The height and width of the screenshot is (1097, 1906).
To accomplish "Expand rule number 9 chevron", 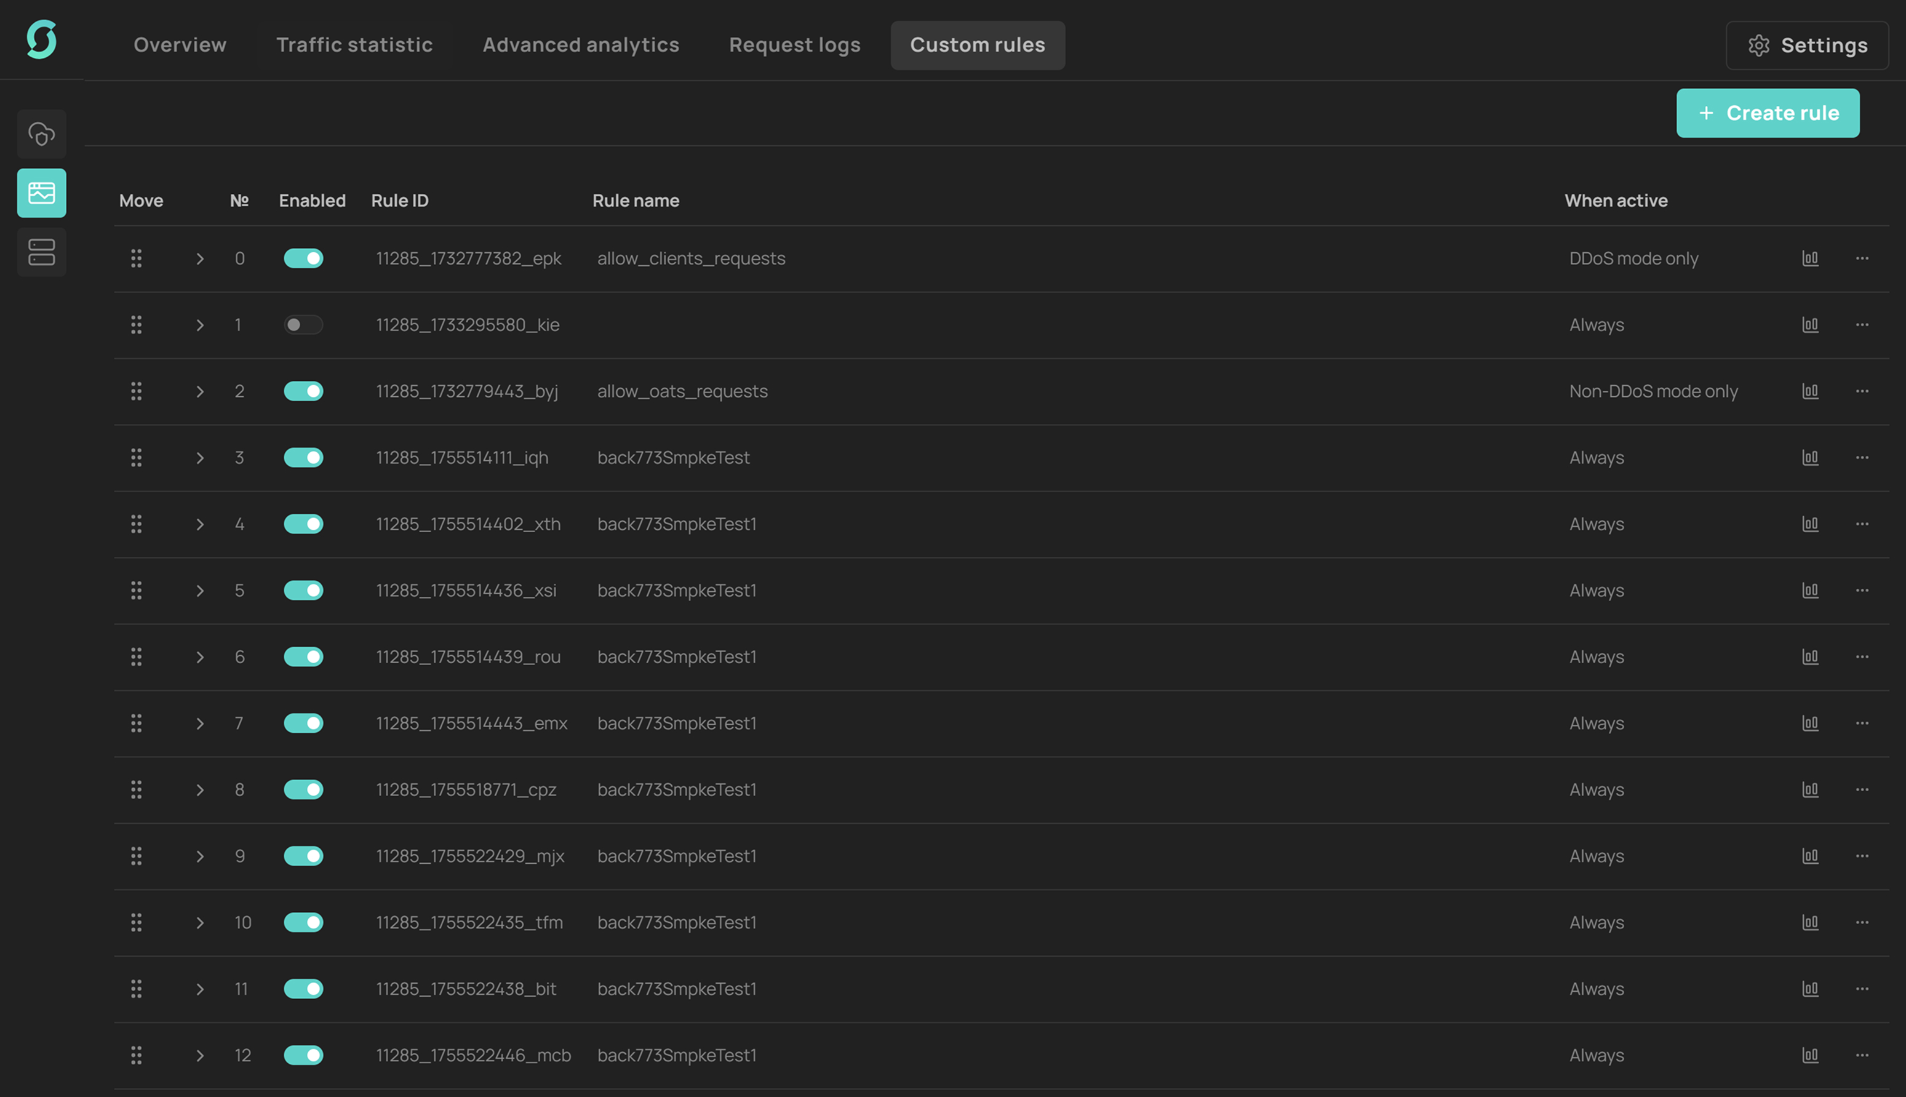I will tap(199, 856).
